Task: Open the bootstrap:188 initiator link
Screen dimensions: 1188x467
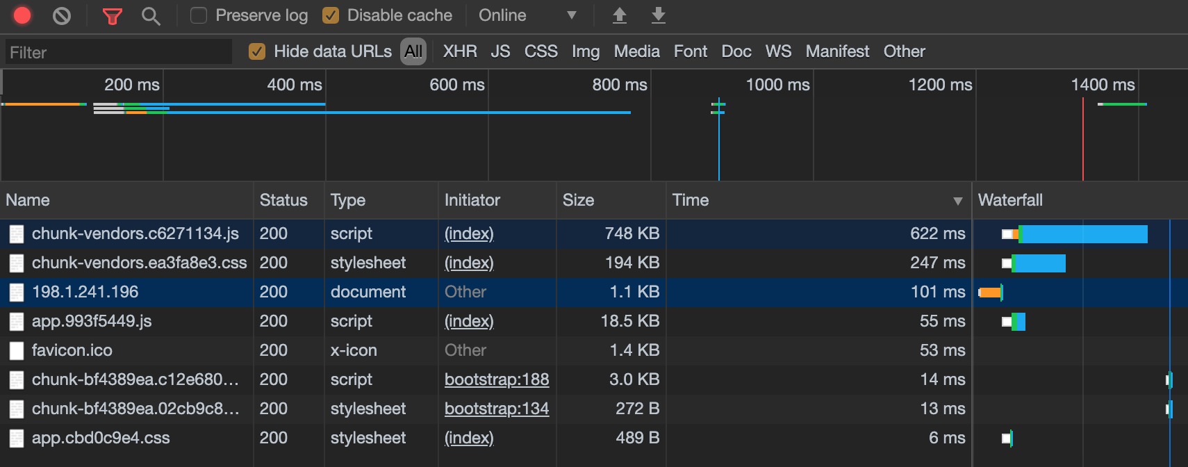Action: click(497, 379)
